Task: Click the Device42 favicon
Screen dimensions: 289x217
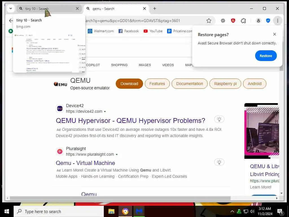Action: point(60,108)
